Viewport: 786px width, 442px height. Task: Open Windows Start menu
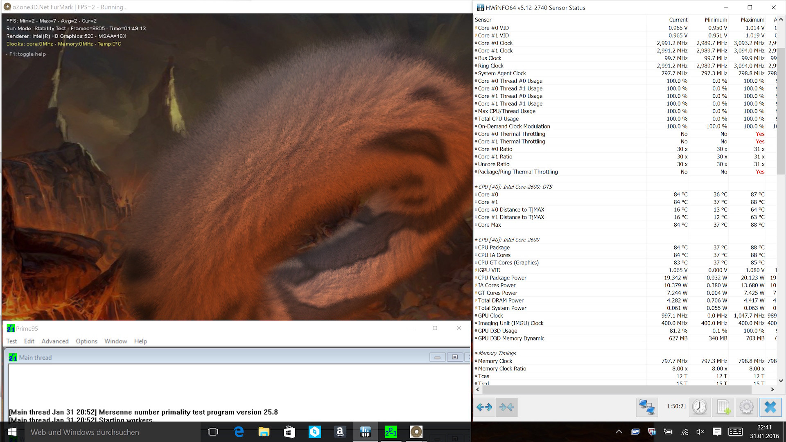tap(12, 432)
